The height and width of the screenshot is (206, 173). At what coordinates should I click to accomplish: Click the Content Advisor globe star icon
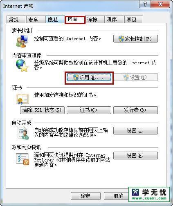22,66
